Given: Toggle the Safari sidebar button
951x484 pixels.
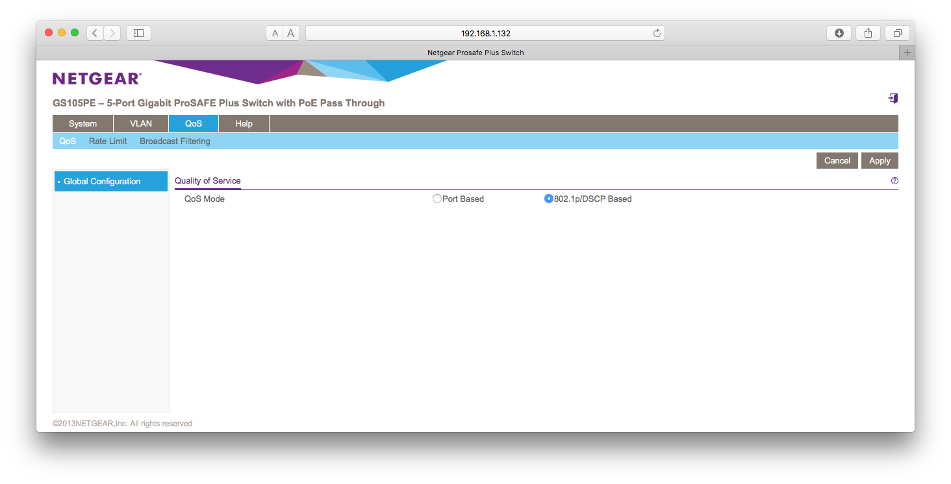Looking at the screenshot, I should pyautogui.click(x=138, y=33).
